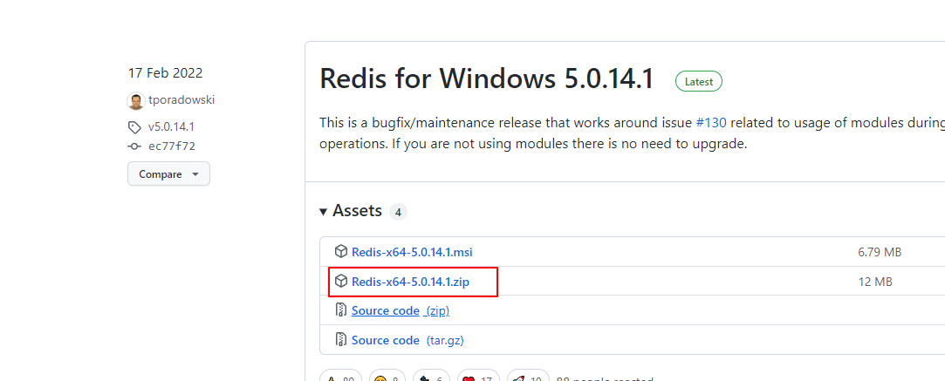Click the commit icon beside ec77f72
This screenshot has width=945, height=381.
pyautogui.click(x=134, y=146)
